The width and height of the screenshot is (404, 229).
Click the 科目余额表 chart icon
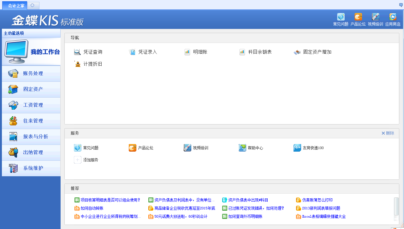[x=242, y=52]
